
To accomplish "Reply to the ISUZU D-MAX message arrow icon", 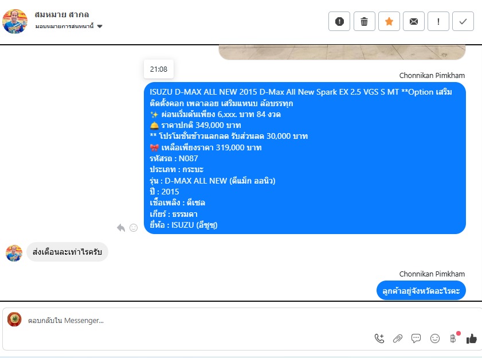I will 121,228.
